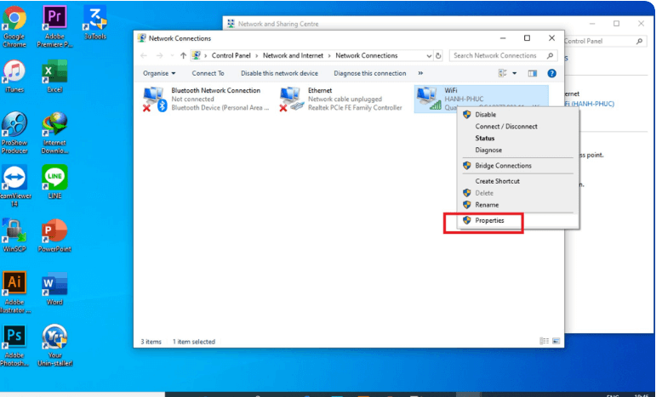Expand view options dropdown arrow
The width and height of the screenshot is (662, 397).
coord(514,73)
